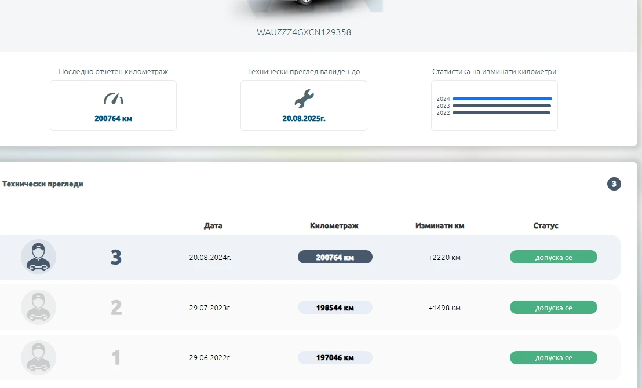
Task: Click the 2023 mileage statistics bar
Action: click(501, 106)
